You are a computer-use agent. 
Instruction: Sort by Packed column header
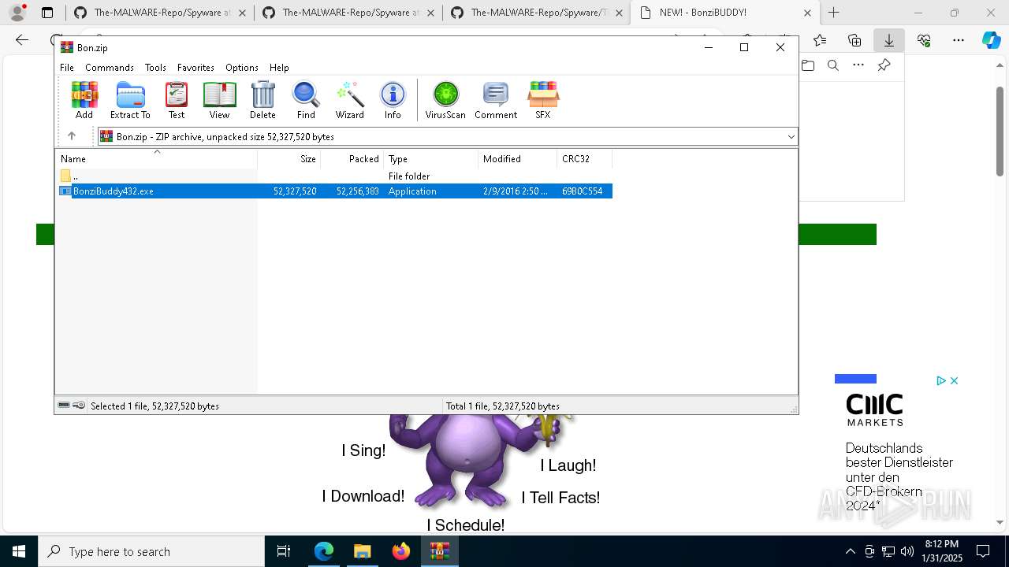pyautogui.click(x=352, y=159)
